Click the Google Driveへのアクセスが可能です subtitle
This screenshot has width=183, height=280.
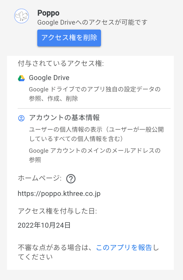point(93,22)
